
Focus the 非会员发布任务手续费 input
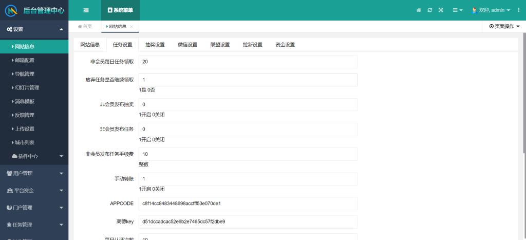(248, 154)
